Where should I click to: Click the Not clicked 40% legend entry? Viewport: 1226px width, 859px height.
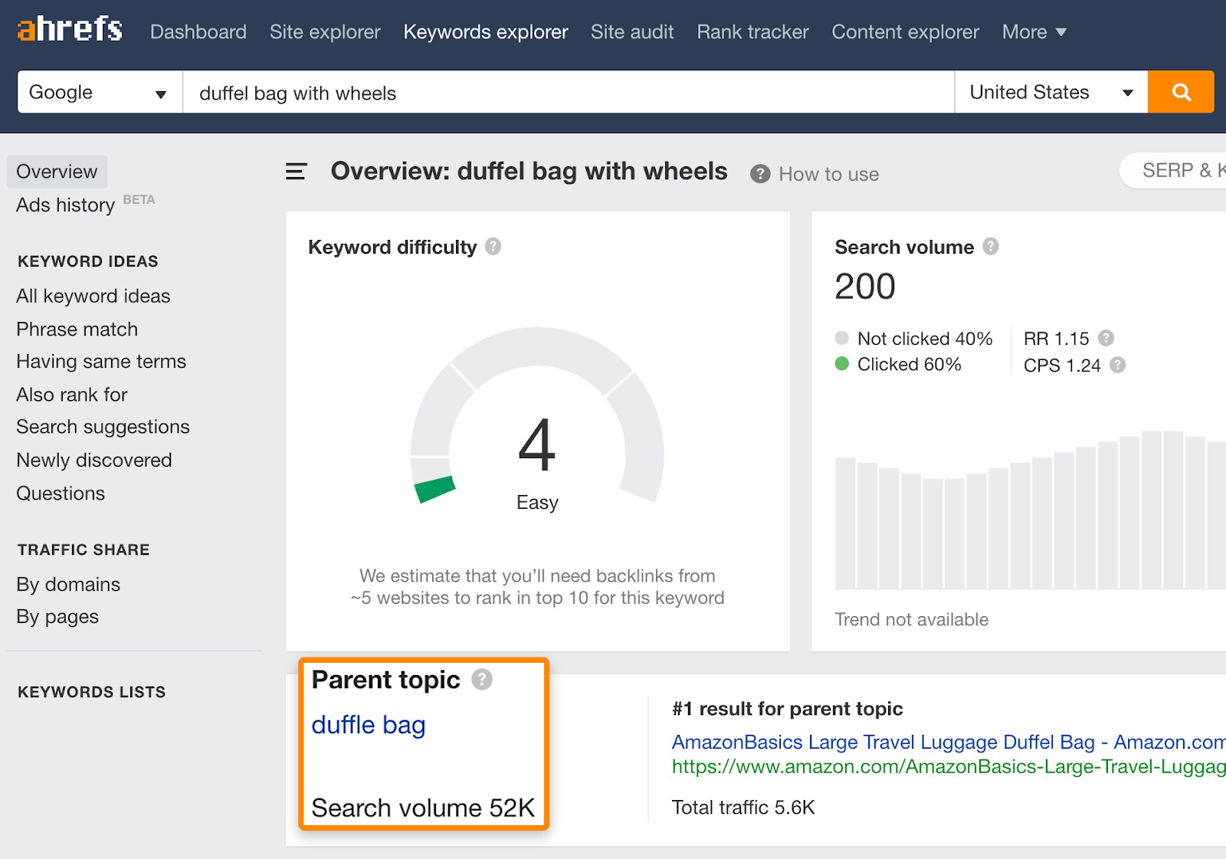[913, 338]
